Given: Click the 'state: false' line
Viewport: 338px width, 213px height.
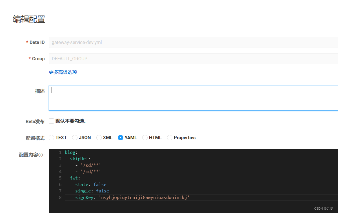Looking at the screenshot, I should [x=91, y=185].
